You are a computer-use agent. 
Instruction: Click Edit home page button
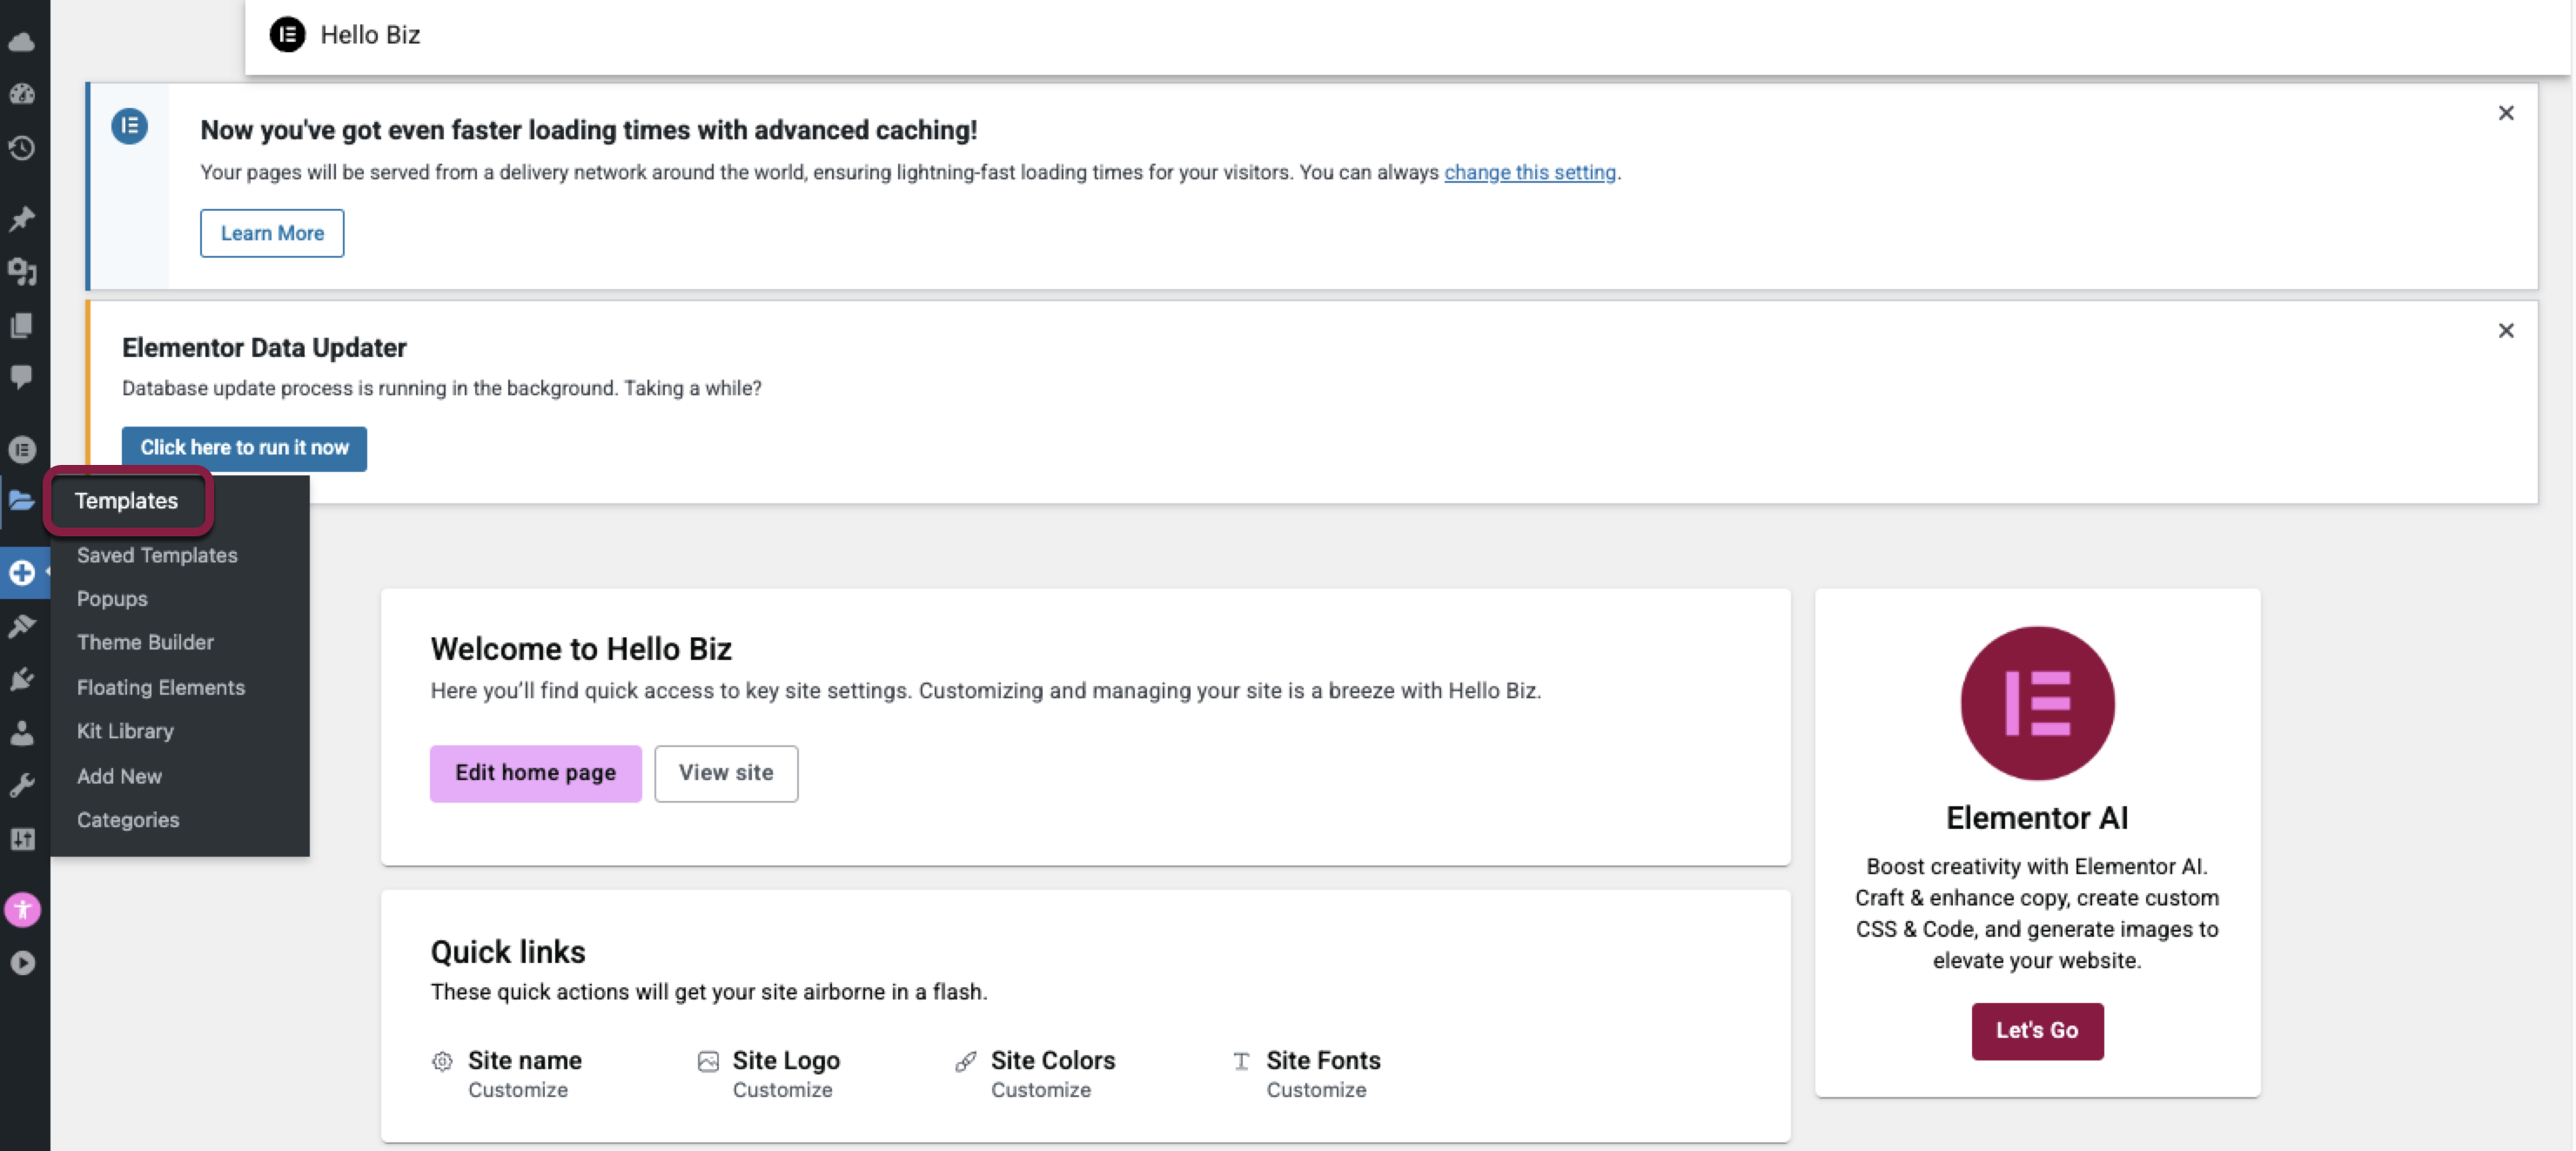[535, 772]
